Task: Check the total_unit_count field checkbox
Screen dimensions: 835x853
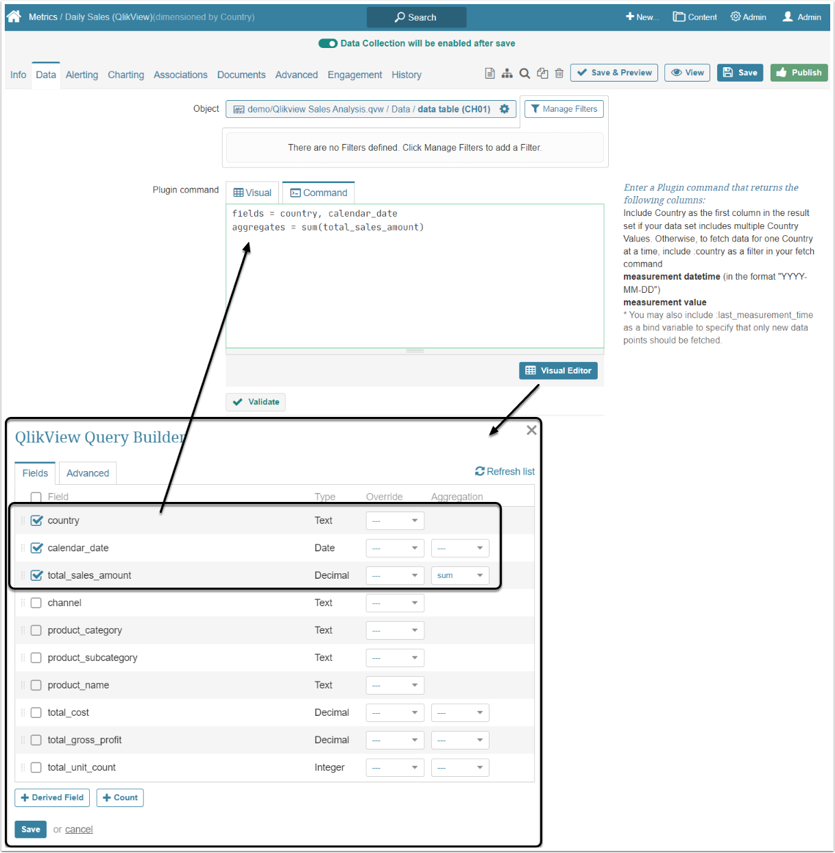Action: [36, 767]
